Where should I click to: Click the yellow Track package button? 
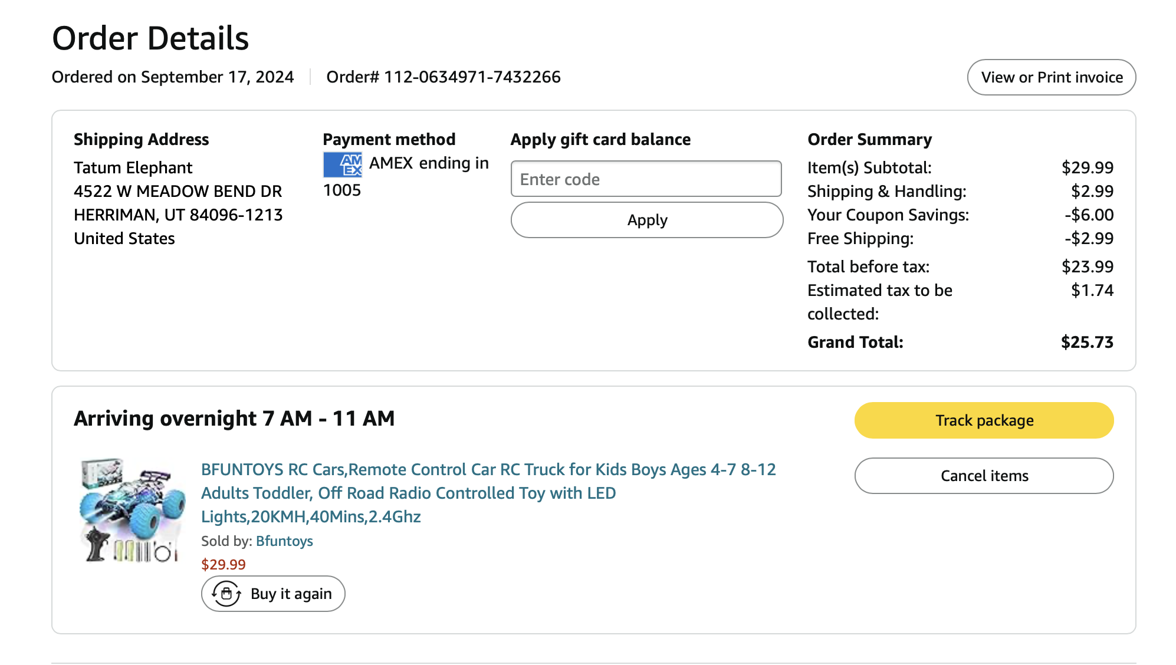(x=983, y=420)
